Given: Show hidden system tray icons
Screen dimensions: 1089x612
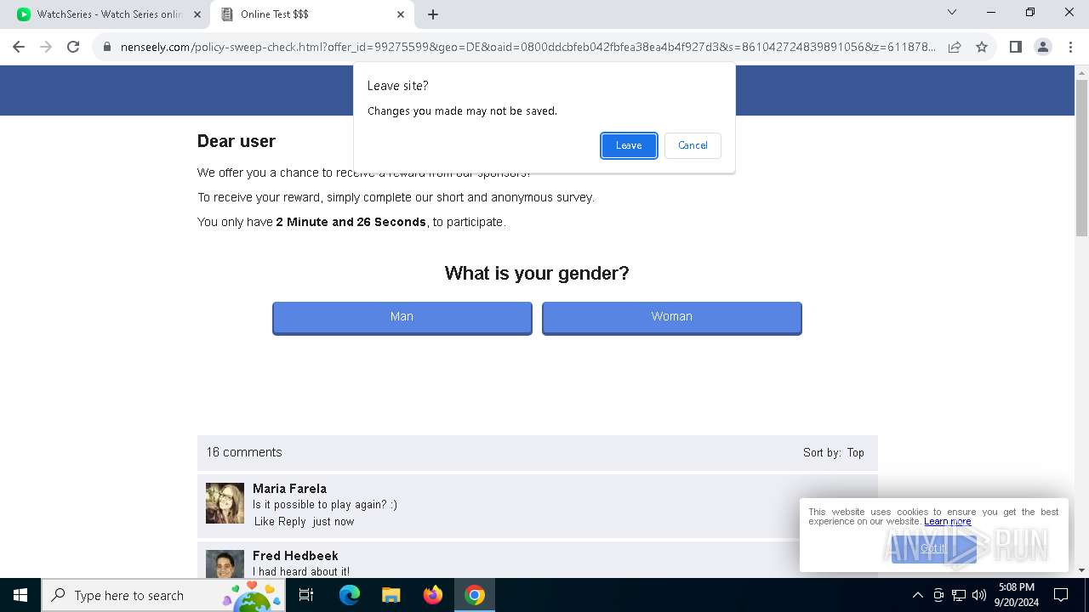Looking at the screenshot, I should [917, 595].
